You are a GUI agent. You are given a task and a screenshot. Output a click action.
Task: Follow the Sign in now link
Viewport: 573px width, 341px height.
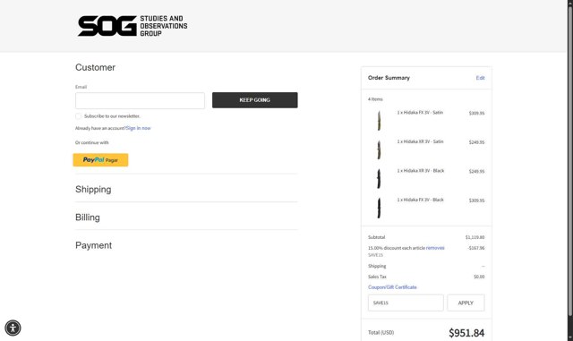point(139,128)
